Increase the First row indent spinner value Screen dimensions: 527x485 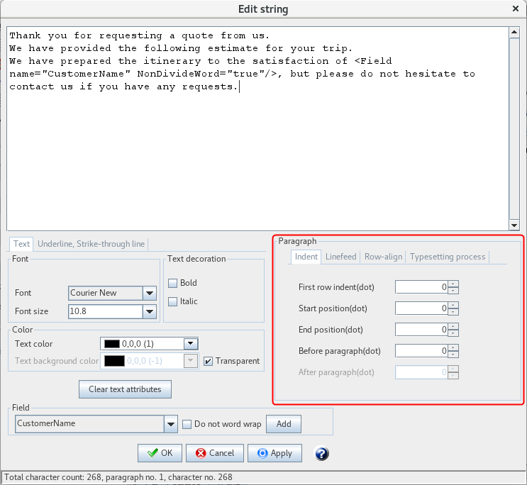(x=454, y=284)
